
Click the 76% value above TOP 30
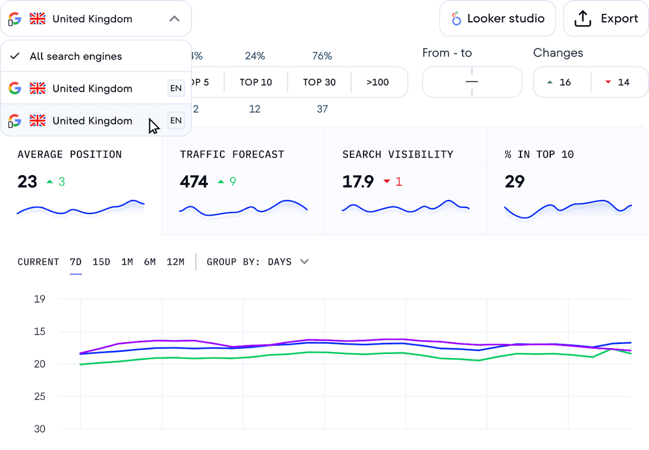[x=322, y=56]
